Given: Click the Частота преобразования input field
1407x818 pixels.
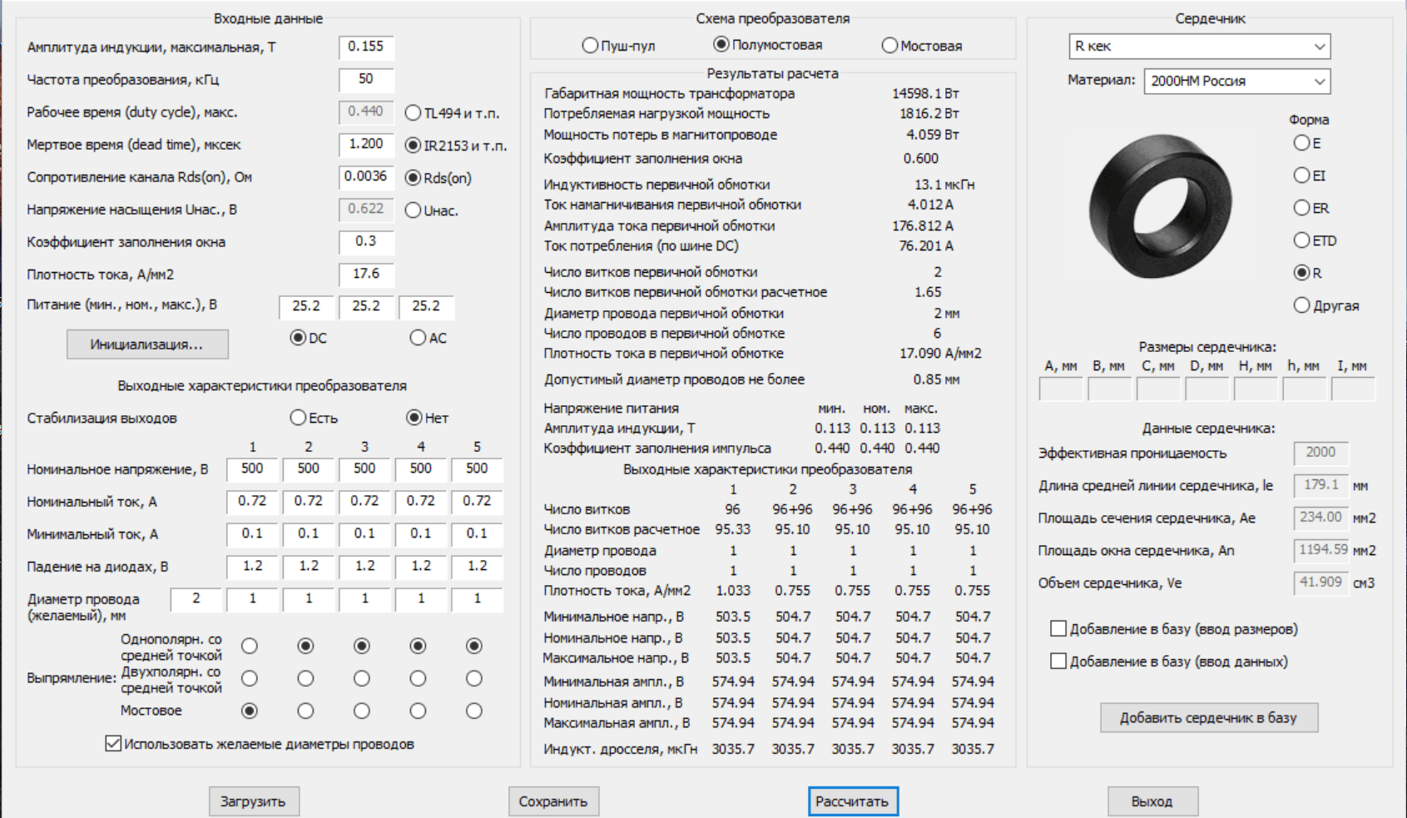Looking at the screenshot, I should 366,80.
